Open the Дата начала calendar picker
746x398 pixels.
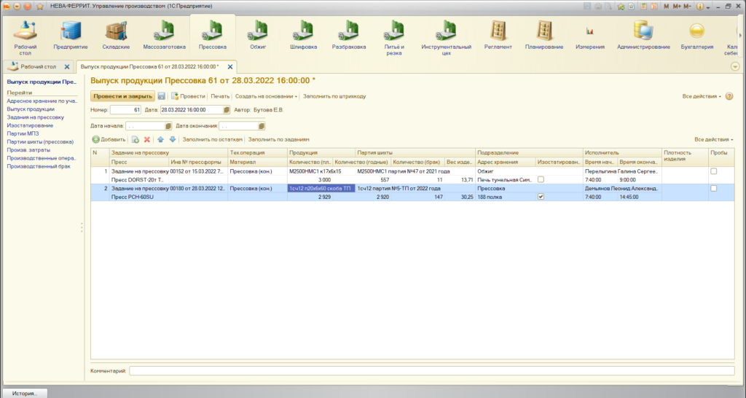[x=168, y=126]
